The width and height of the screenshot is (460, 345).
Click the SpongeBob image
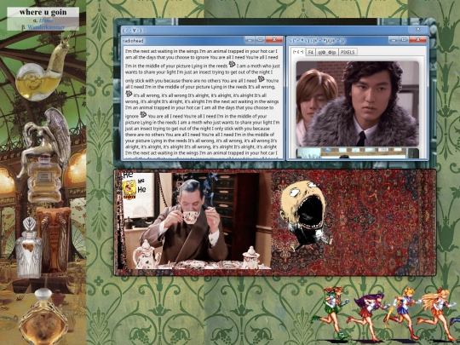pos(129,190)
